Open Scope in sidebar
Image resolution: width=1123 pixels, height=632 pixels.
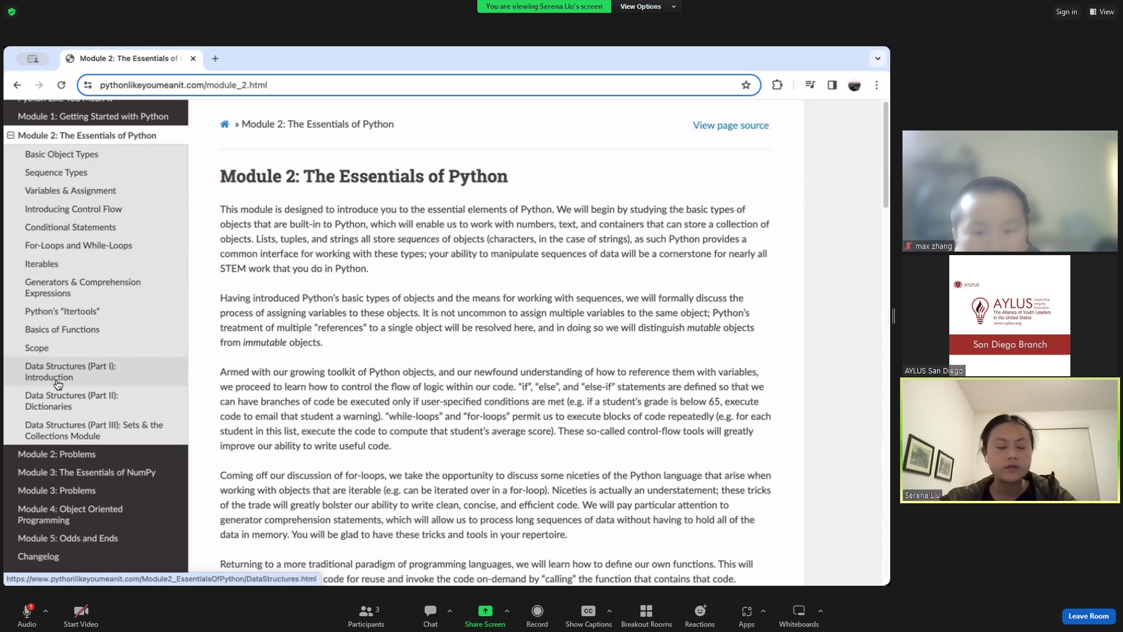(37, 348)
